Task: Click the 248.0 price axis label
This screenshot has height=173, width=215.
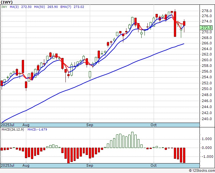Action: click(207, 95)
